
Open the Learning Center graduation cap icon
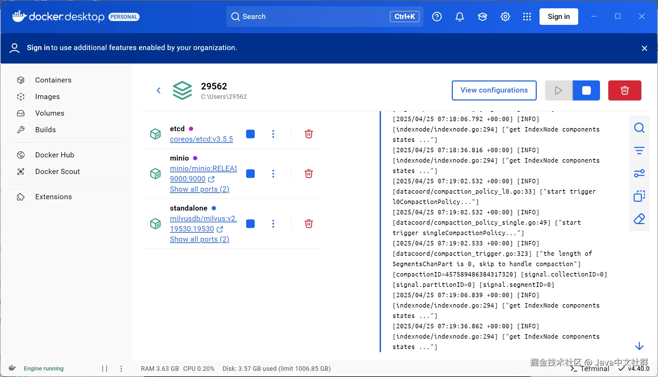[483, 17]
